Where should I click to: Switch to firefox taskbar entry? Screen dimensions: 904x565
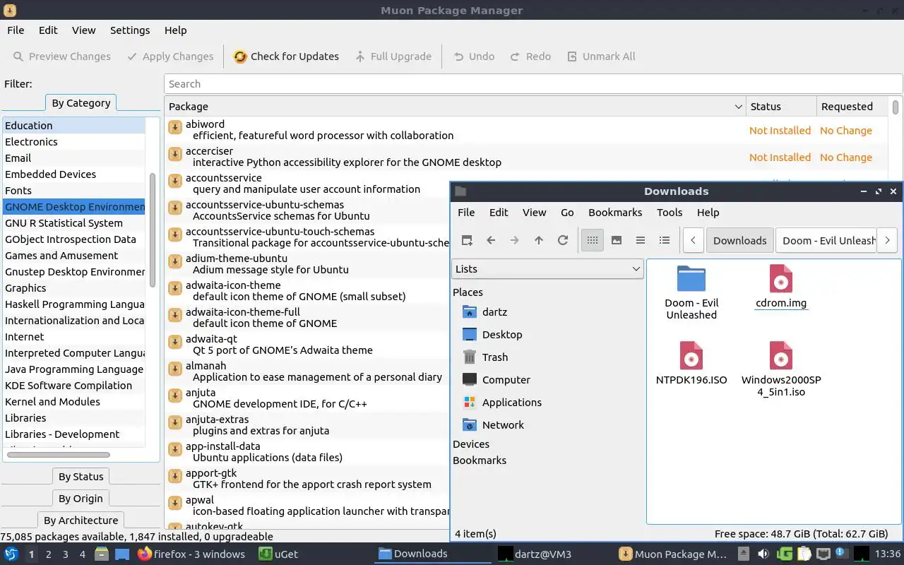(x=191, y=554)
